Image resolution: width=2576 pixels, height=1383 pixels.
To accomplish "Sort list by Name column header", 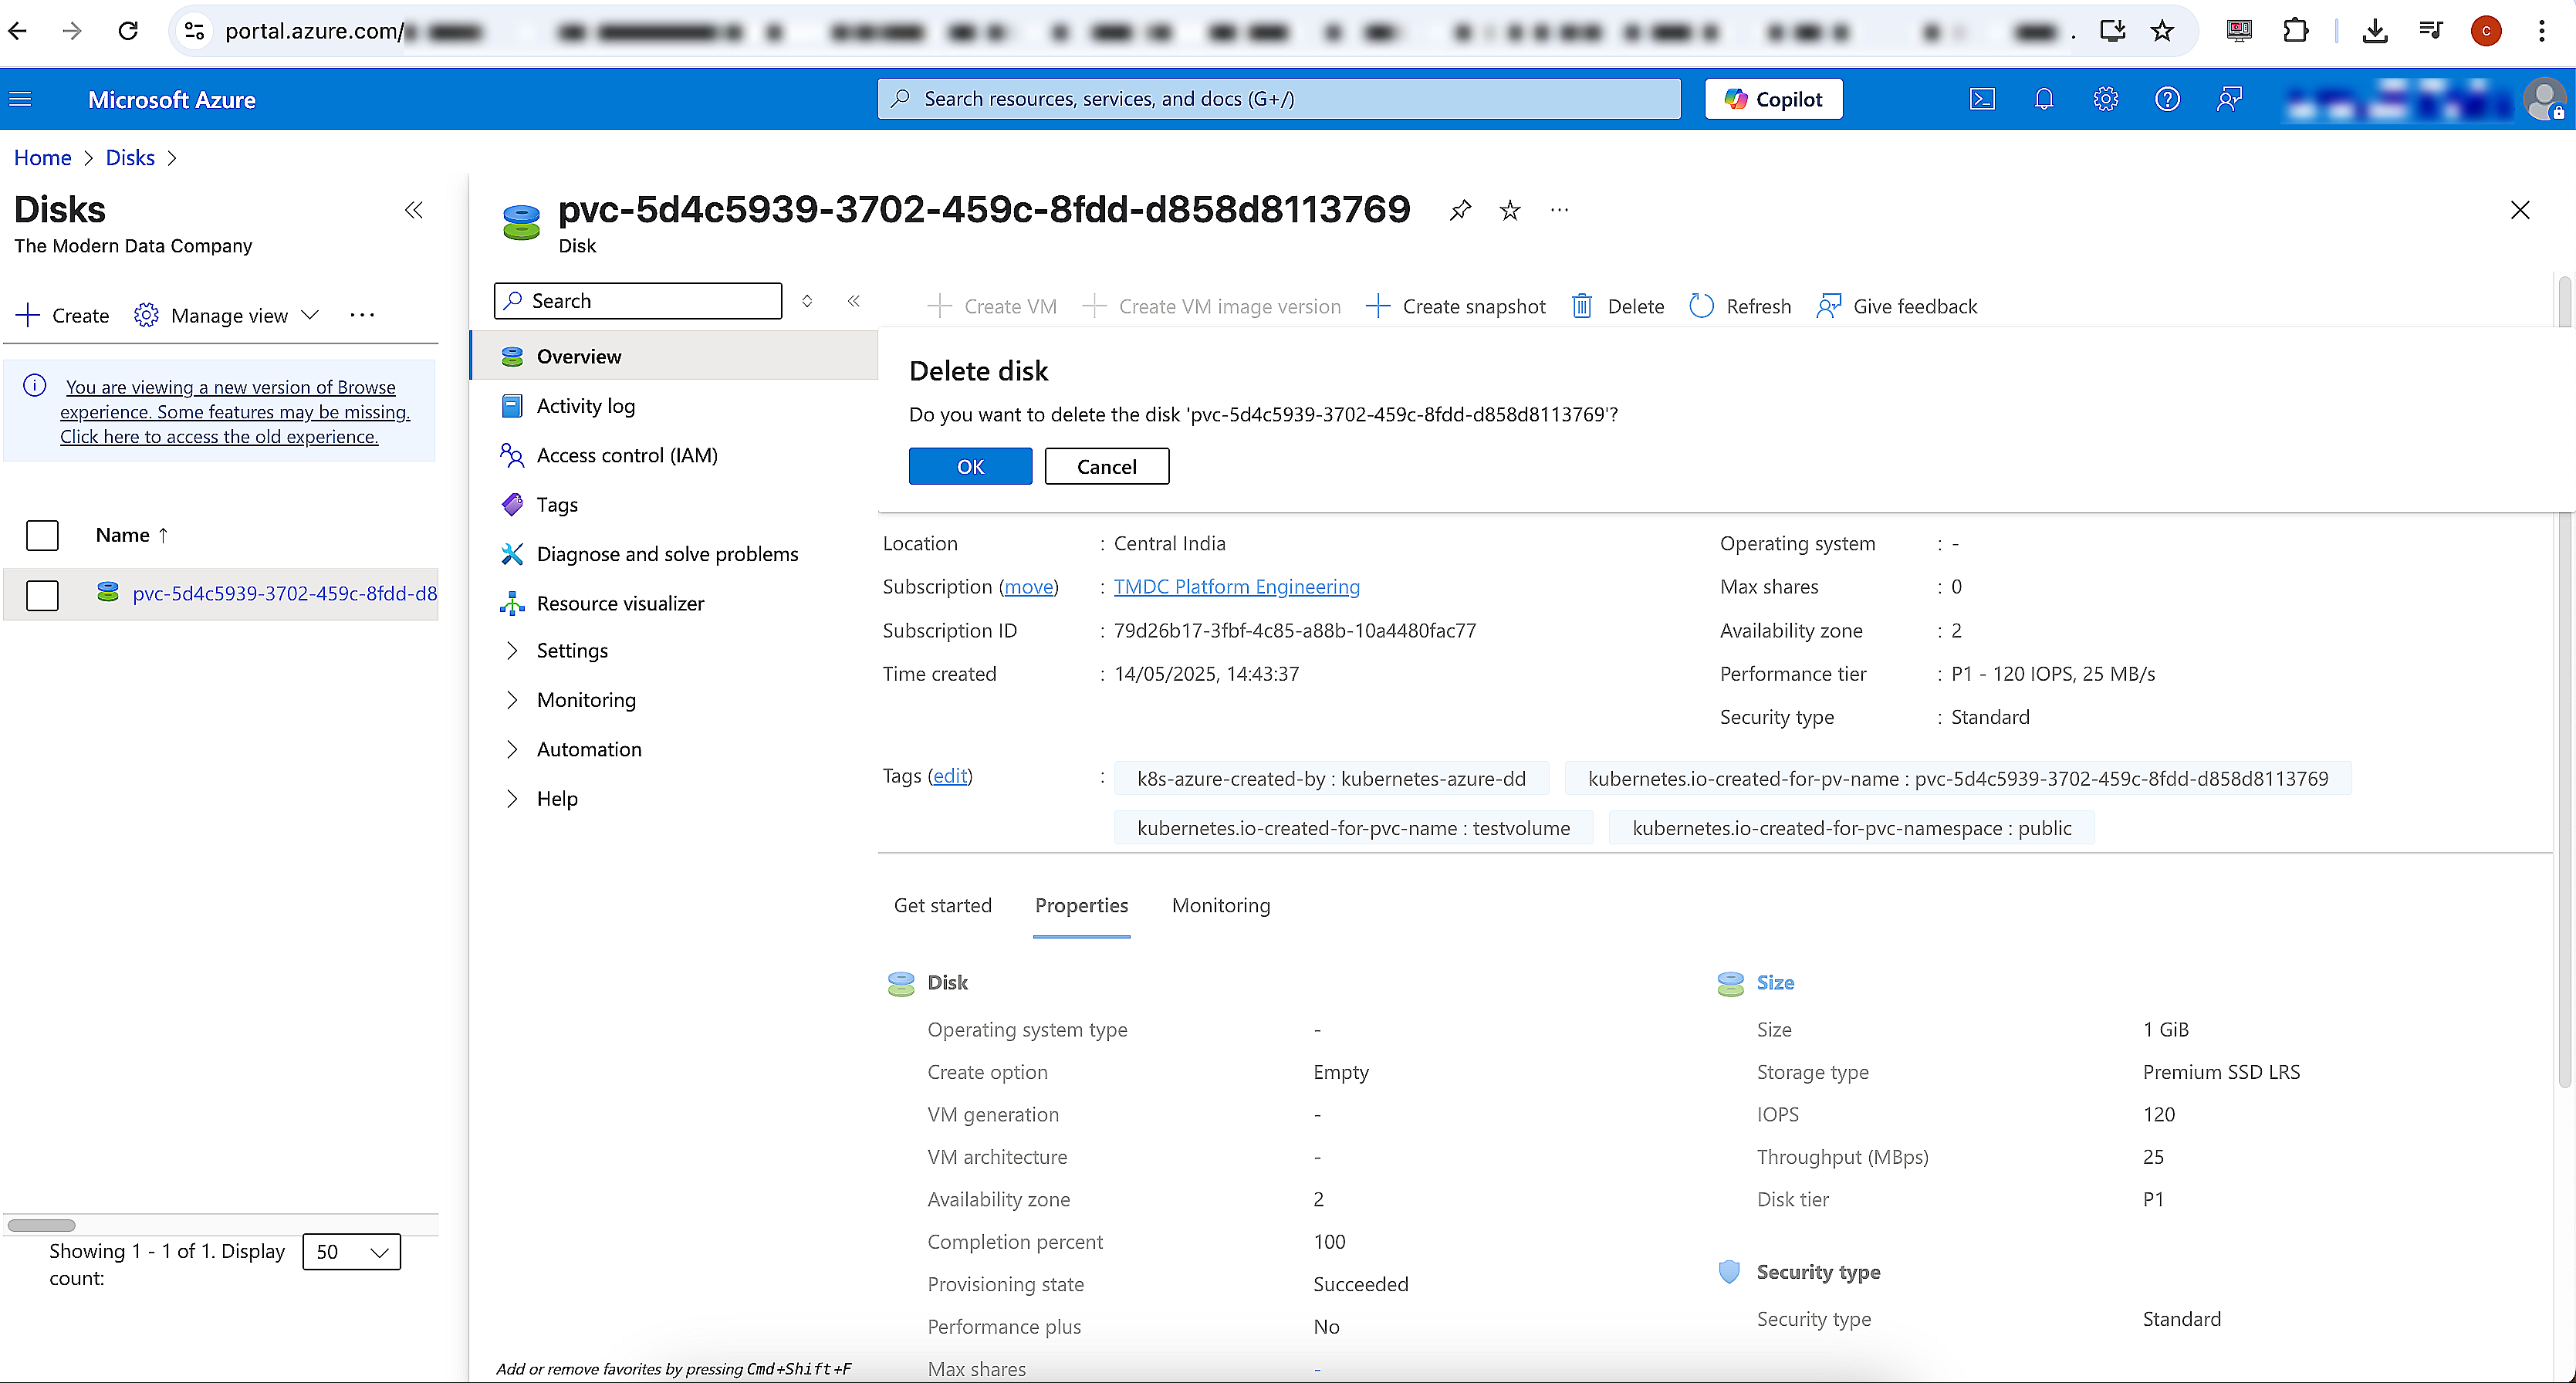I will pos(132,535).
